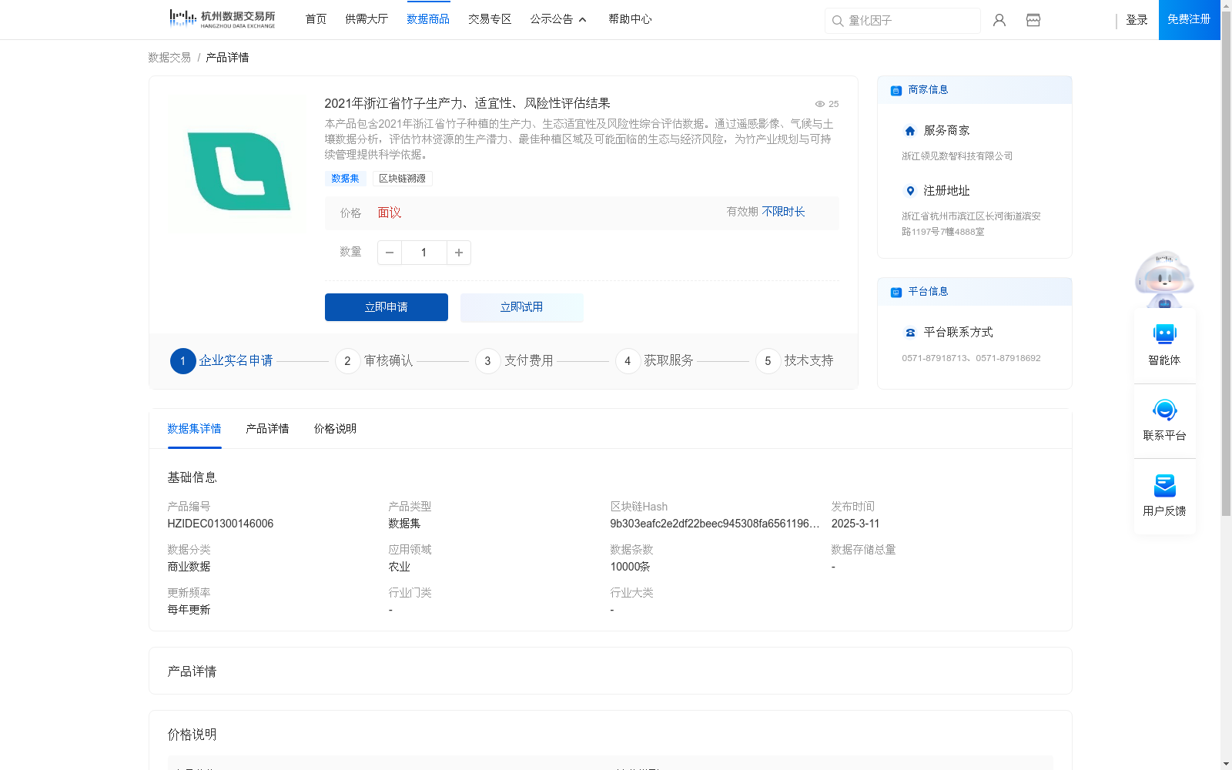Click the 农业 application field value
The width and height of the screenshot is (1232, 770).
pyautogui.click(x=399, y=567)
